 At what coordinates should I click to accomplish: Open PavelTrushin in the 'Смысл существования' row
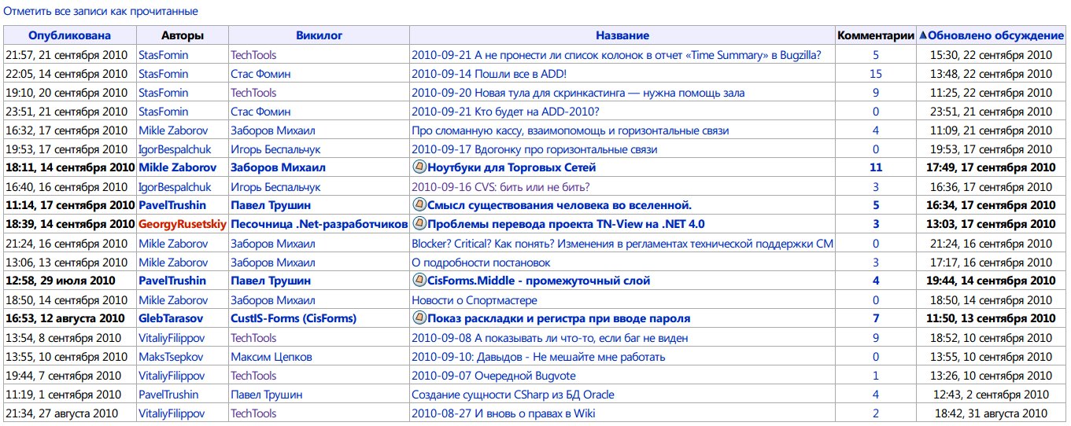click(172, 205)
